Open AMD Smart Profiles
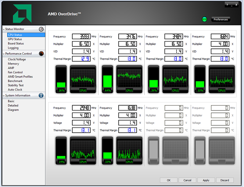244x187 pixels. (x=20, y=77)
